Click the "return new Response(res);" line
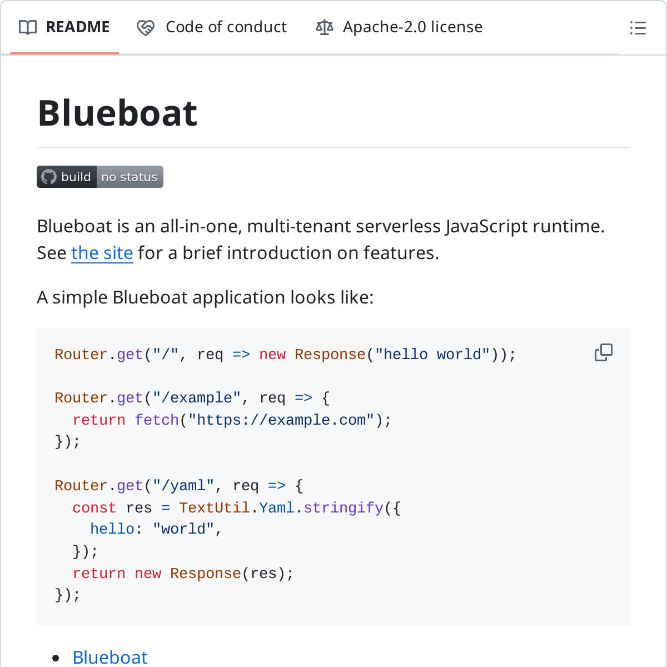This screenshot has height=667, width=667. [183, 574]
